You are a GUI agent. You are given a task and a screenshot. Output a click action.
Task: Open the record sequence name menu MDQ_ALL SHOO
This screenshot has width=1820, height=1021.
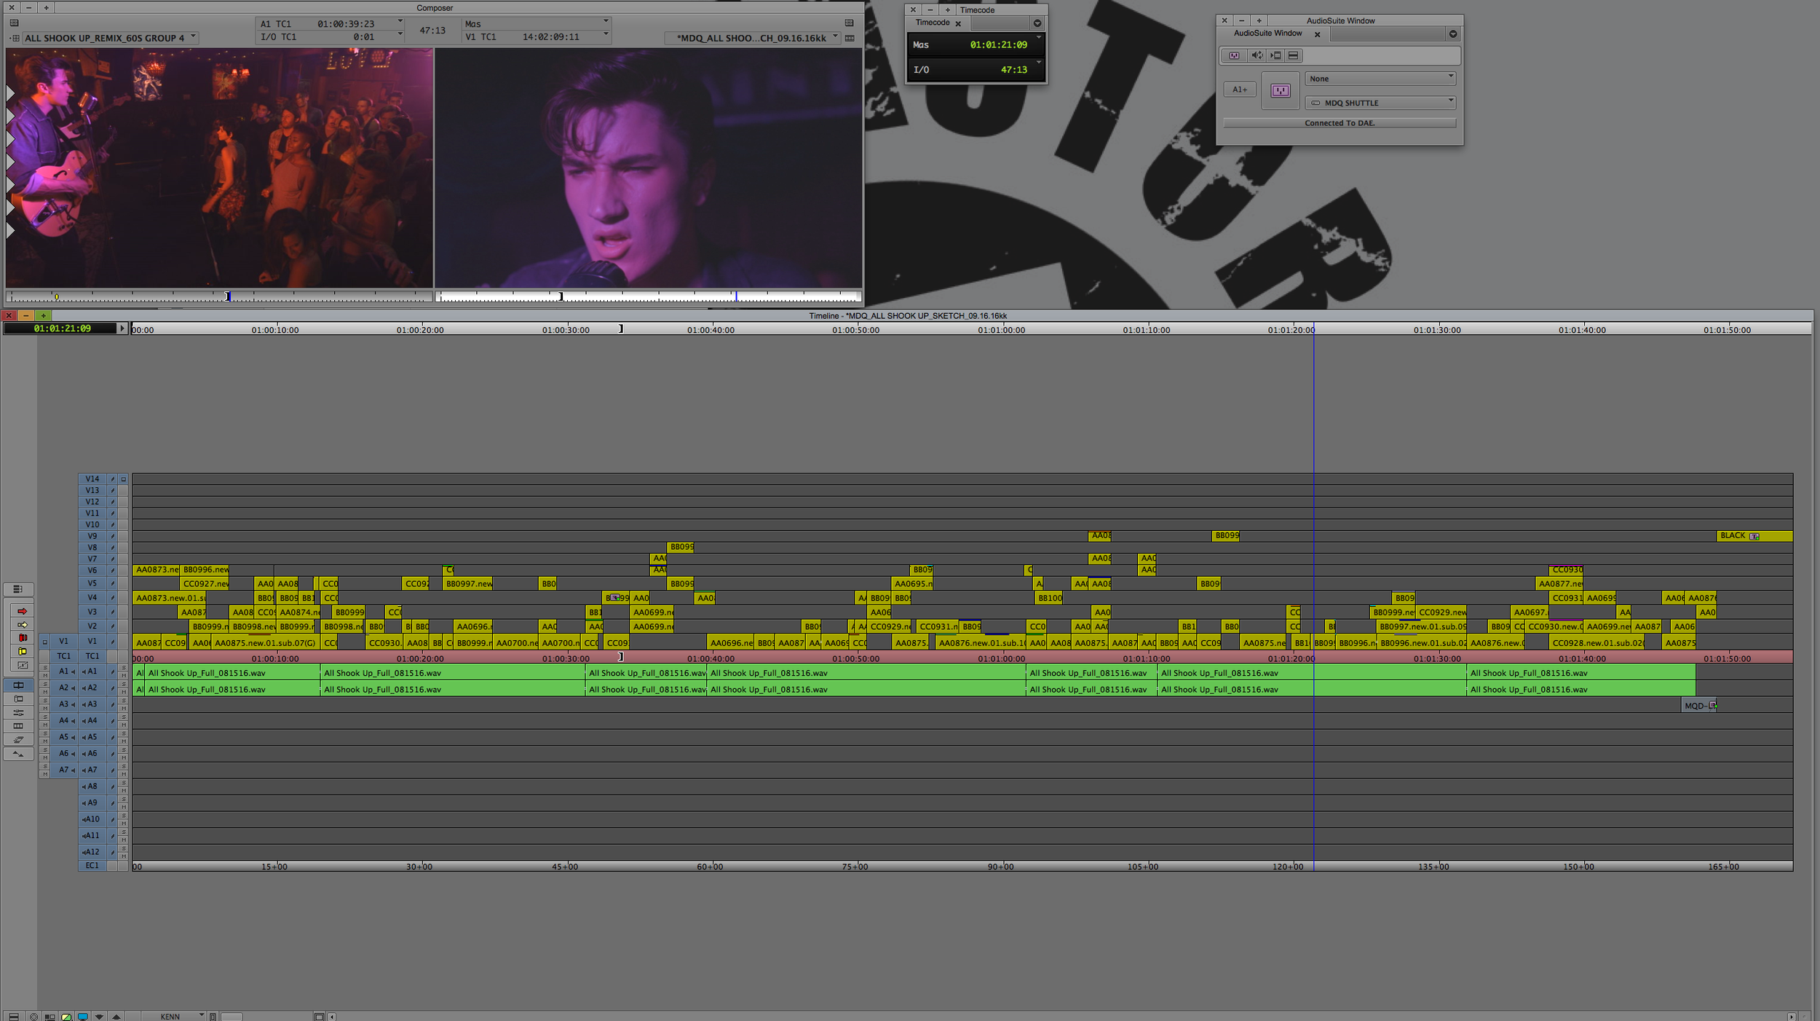pos(752,38)
